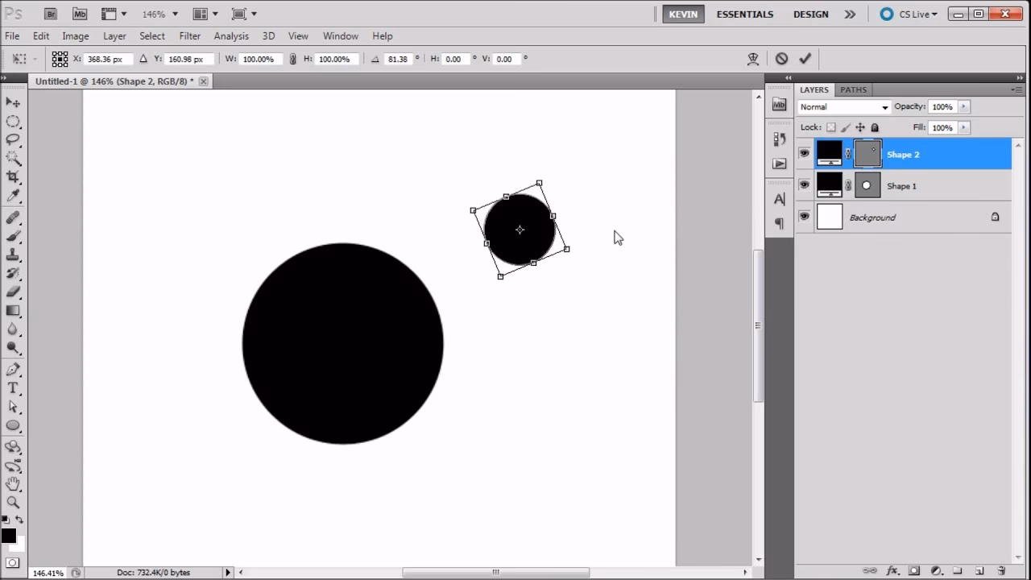Toggle visibility of Shape 2 layer
This screenshot has height=580, width=1031.
(804, 153)
